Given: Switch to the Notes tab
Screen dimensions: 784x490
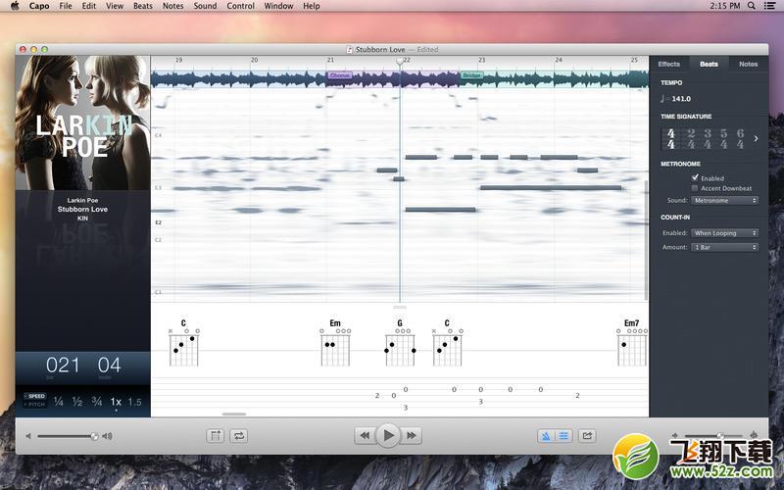Looking at the screenshot, I should coord(748,64).
